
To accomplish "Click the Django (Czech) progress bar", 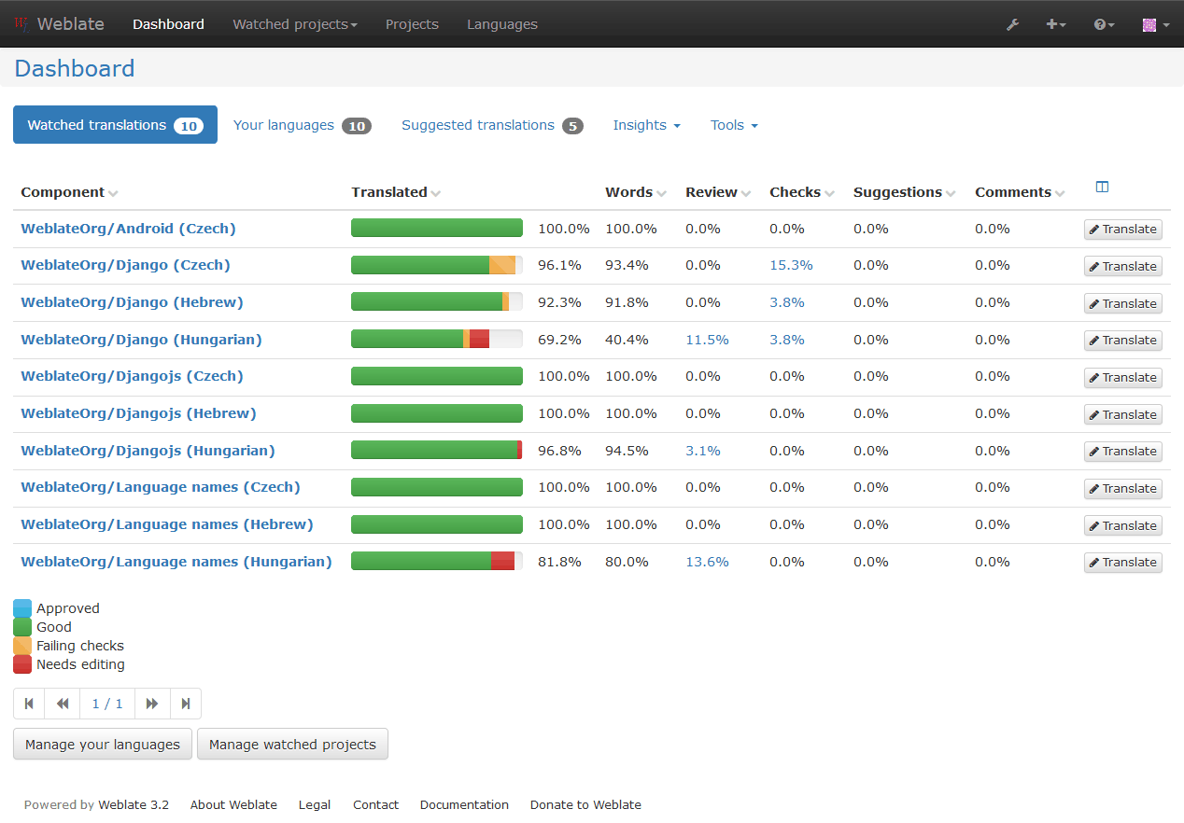I will [x=437, y=265].
